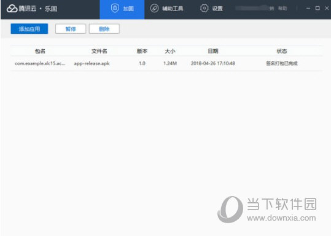The height and width of the screenshot is (236, 331).
Task: Click the 帮助 link in title bar
Action: coord(282,9)
